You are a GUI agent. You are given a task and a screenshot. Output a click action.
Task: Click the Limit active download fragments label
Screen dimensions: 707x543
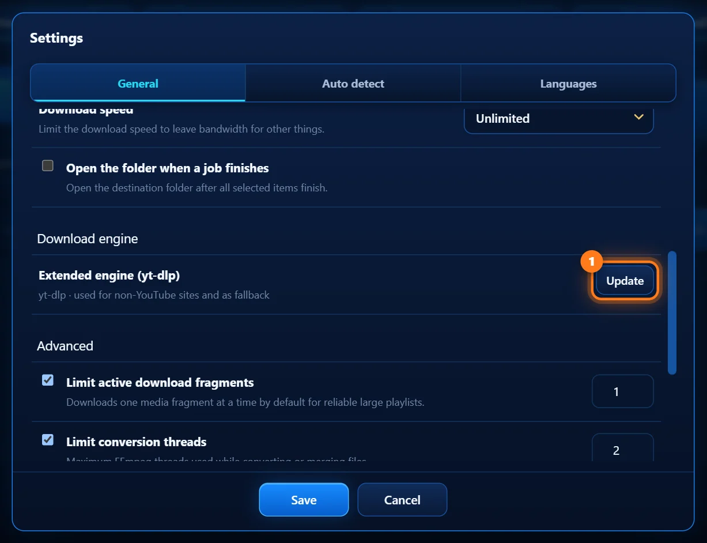coord(160,383)
